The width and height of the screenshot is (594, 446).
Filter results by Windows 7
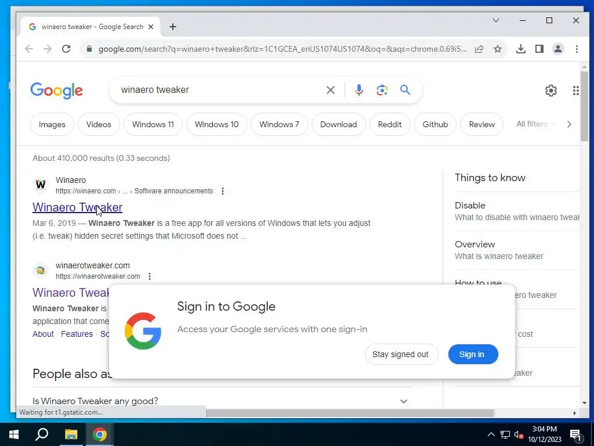click(x=279, y=124)
